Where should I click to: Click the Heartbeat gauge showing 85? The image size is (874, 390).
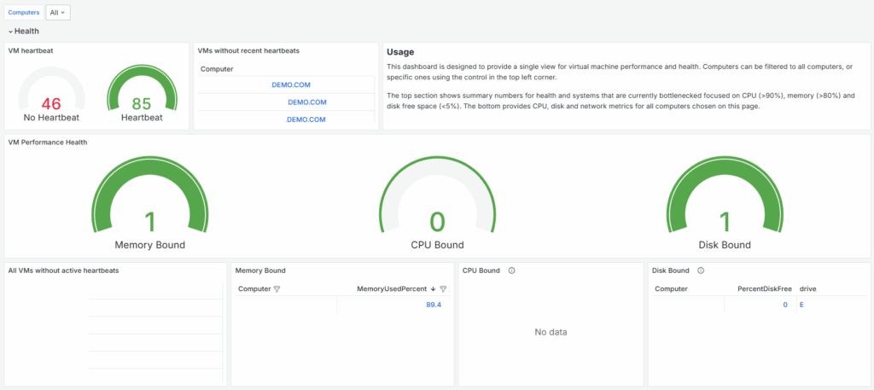tap(142, 92)
